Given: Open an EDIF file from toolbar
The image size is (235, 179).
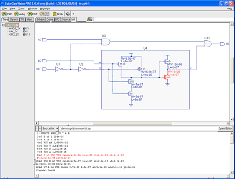Looking at the screenshot, I should pyautogui.click(x=32, y=14).
